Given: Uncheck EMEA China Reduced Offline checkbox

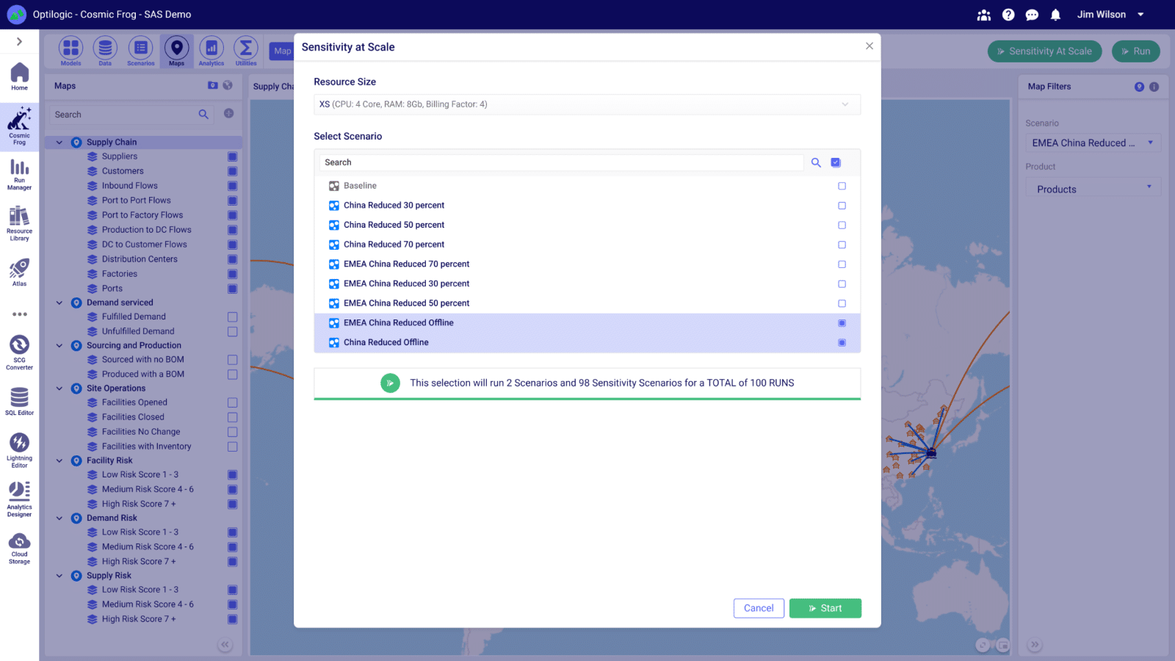Looking at the screenshot, I should pyautogui.click(x=842, y=323).
